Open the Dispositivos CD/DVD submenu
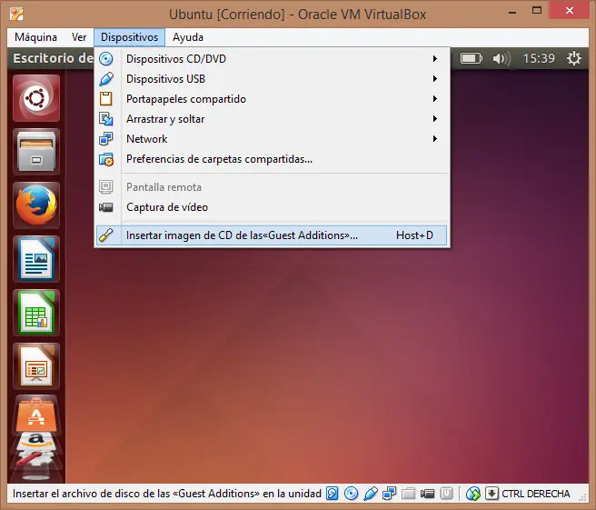This screenshot has width=596, height=510. [x=272, y=59]
